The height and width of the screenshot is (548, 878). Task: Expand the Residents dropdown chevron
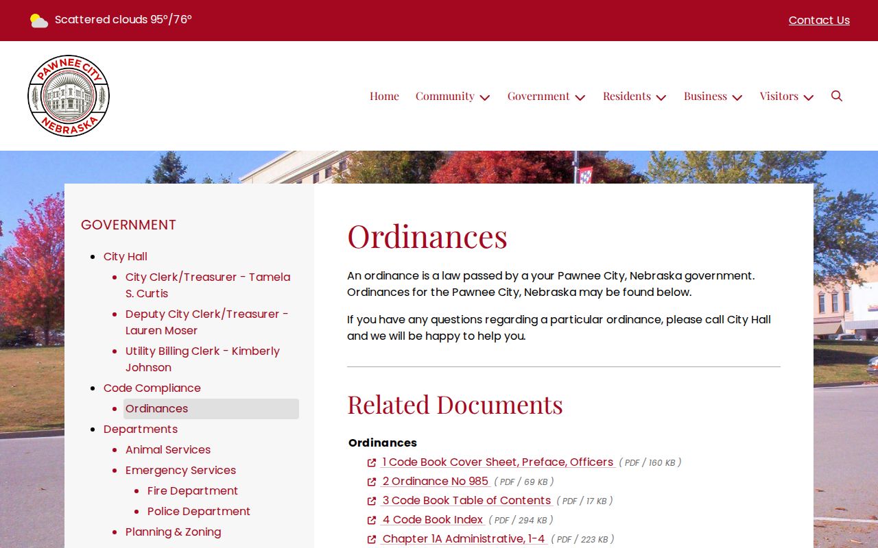coord(661,97)
